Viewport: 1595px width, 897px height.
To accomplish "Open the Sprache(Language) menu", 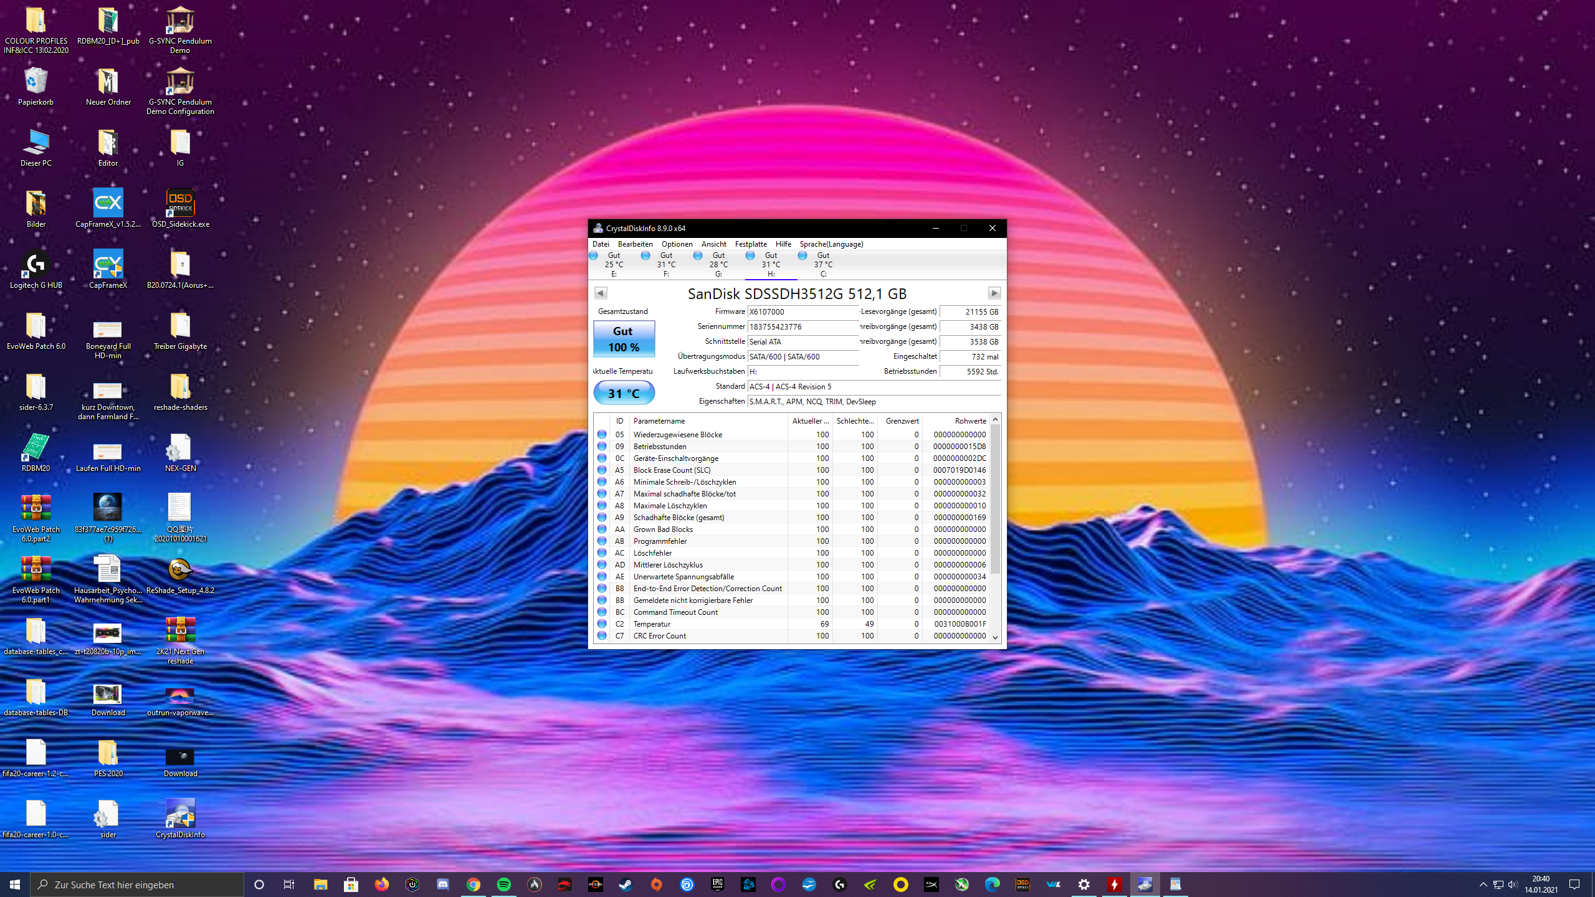I will 831,244.
